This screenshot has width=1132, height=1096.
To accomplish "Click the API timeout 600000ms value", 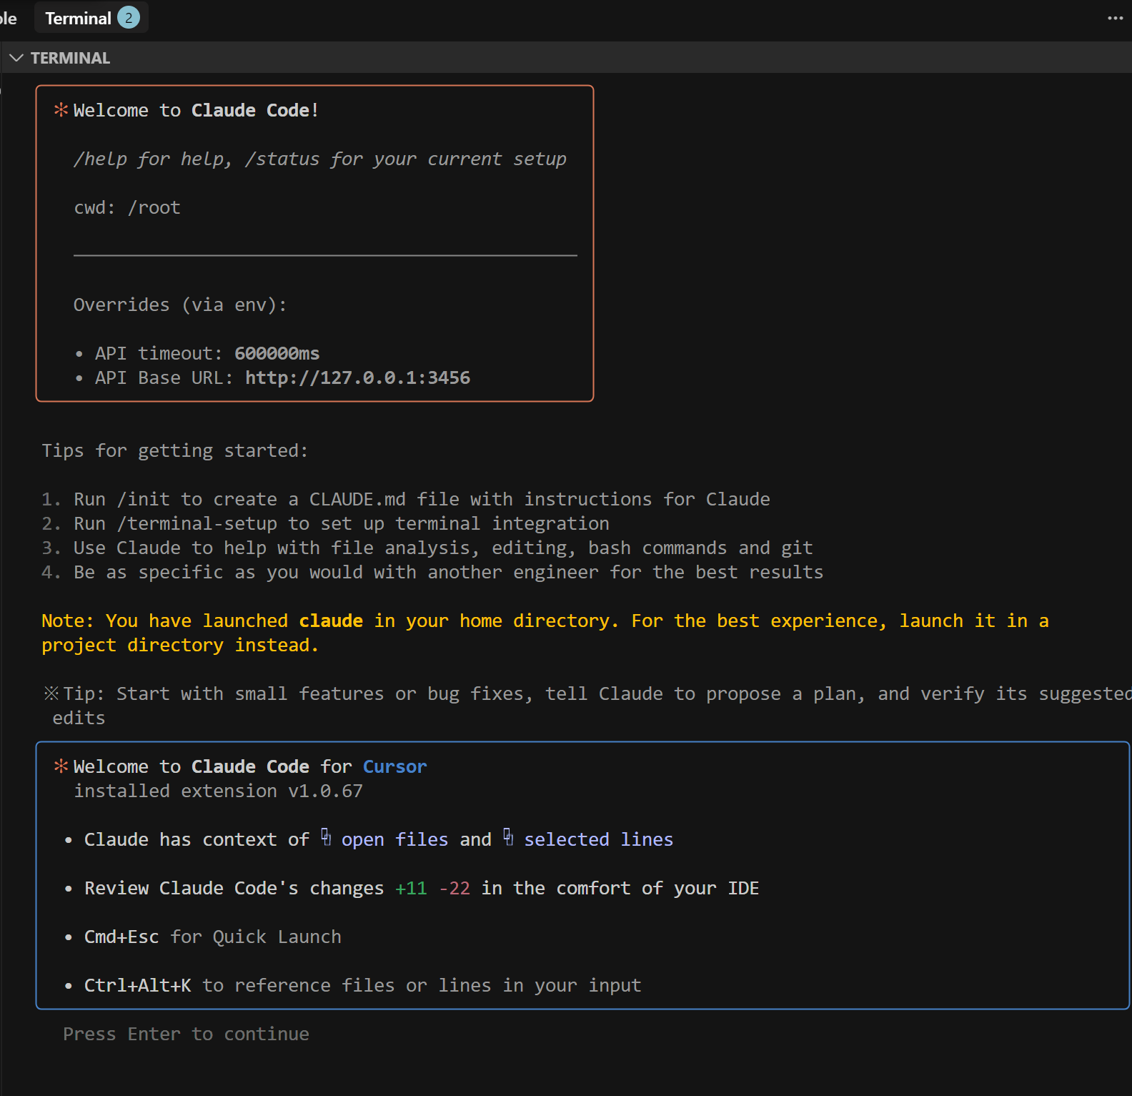I will (x=277, y=353).
